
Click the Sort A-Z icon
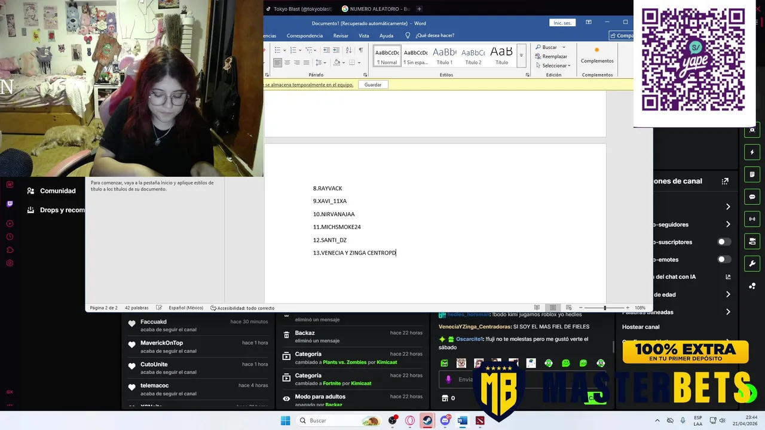(348, 50)
